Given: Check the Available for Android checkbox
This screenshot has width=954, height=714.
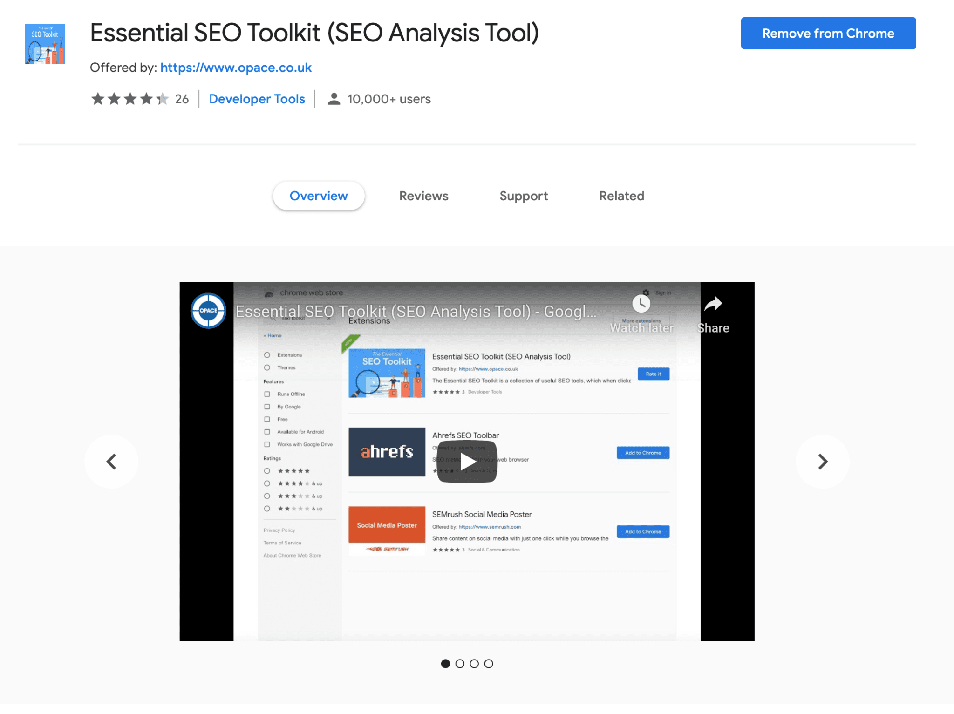Looking at the screenshot, I should click(x=267, y=432).
